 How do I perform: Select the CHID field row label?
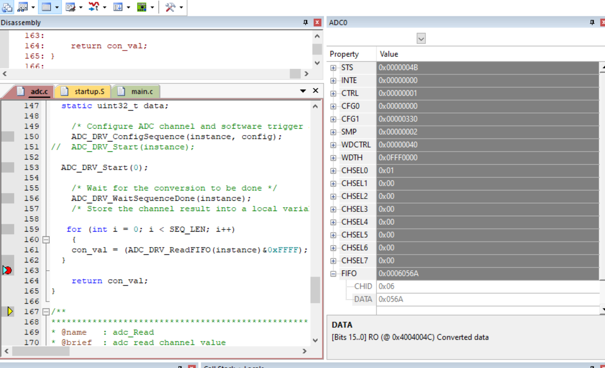[363, 287]
